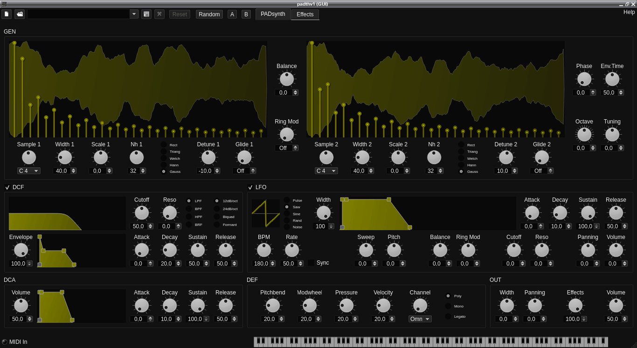Click the A comparison button
Viewport: 637px width, 348px height.
pyautogui.click(x=232, y=14)
